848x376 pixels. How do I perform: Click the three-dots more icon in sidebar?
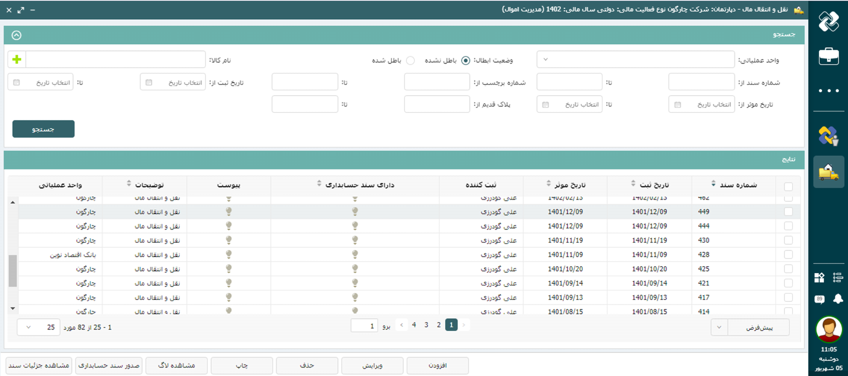[x=829, y=91]
